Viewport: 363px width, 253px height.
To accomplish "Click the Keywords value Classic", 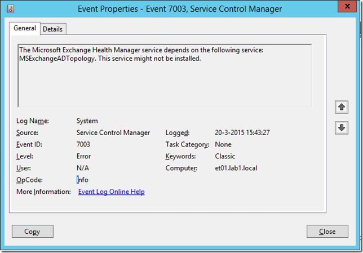I will pyautogui.click(x=225, y=156).
